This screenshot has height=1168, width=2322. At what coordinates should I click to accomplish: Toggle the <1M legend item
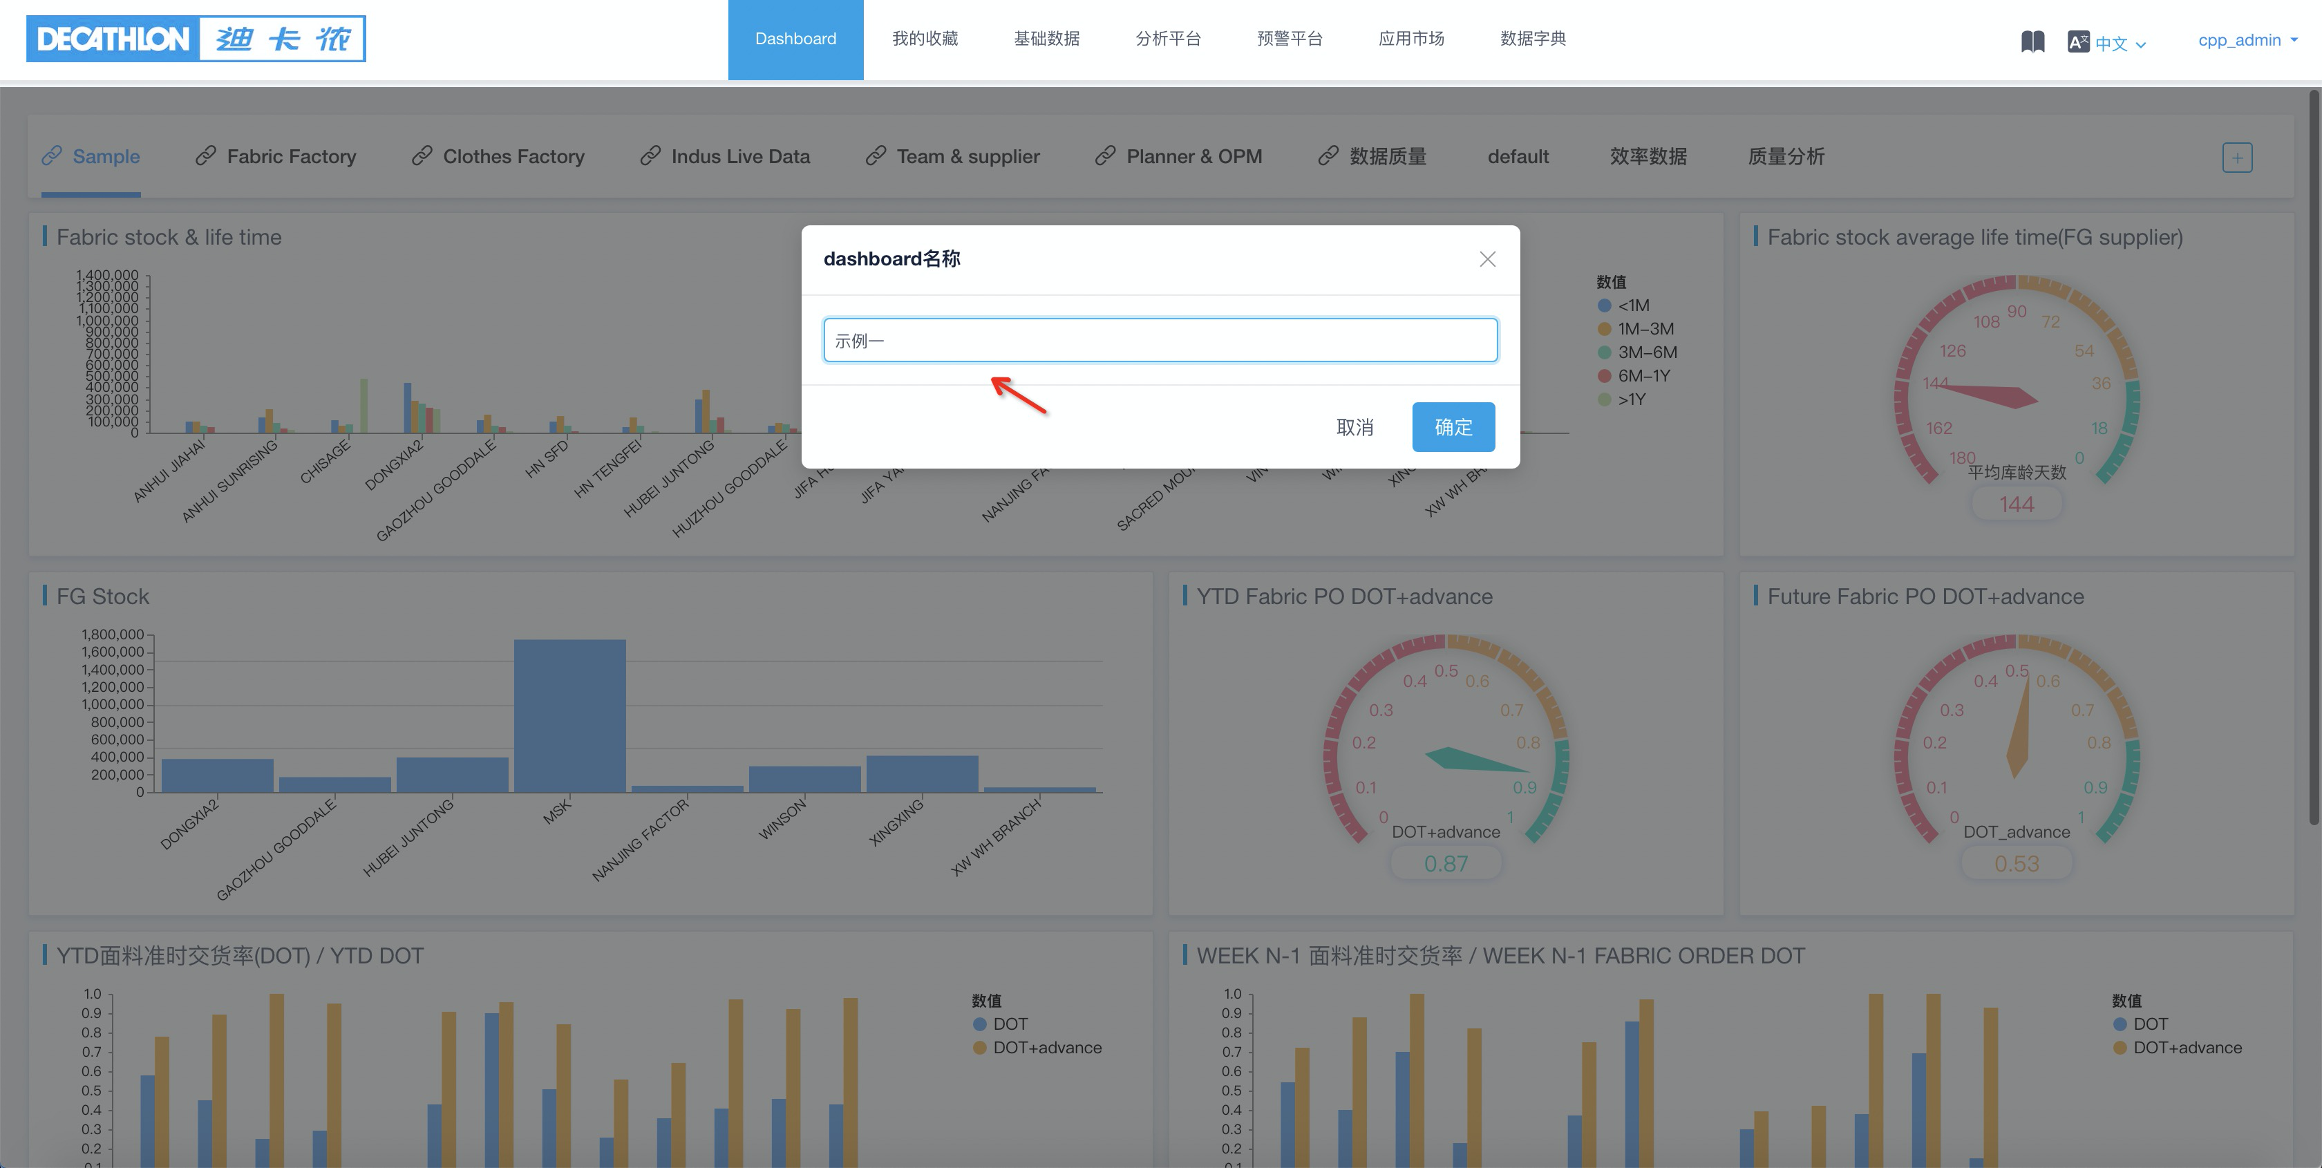(1623, 305)
